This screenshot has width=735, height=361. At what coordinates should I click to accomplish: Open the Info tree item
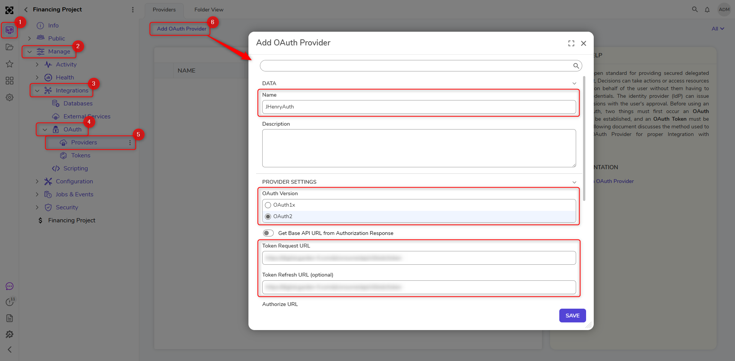coord(53,26)
